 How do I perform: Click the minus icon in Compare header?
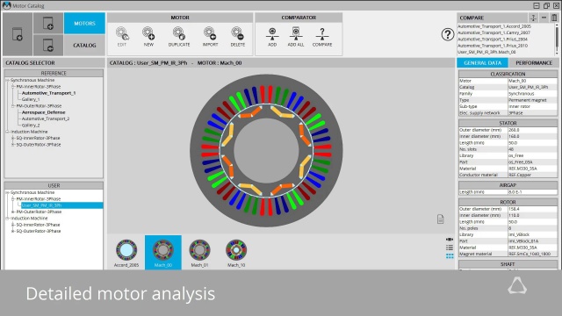pyautogui.click(x=544, y=18)
